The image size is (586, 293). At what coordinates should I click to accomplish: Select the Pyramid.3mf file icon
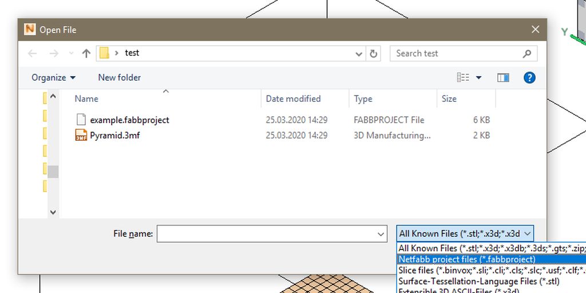coord(82,136)
